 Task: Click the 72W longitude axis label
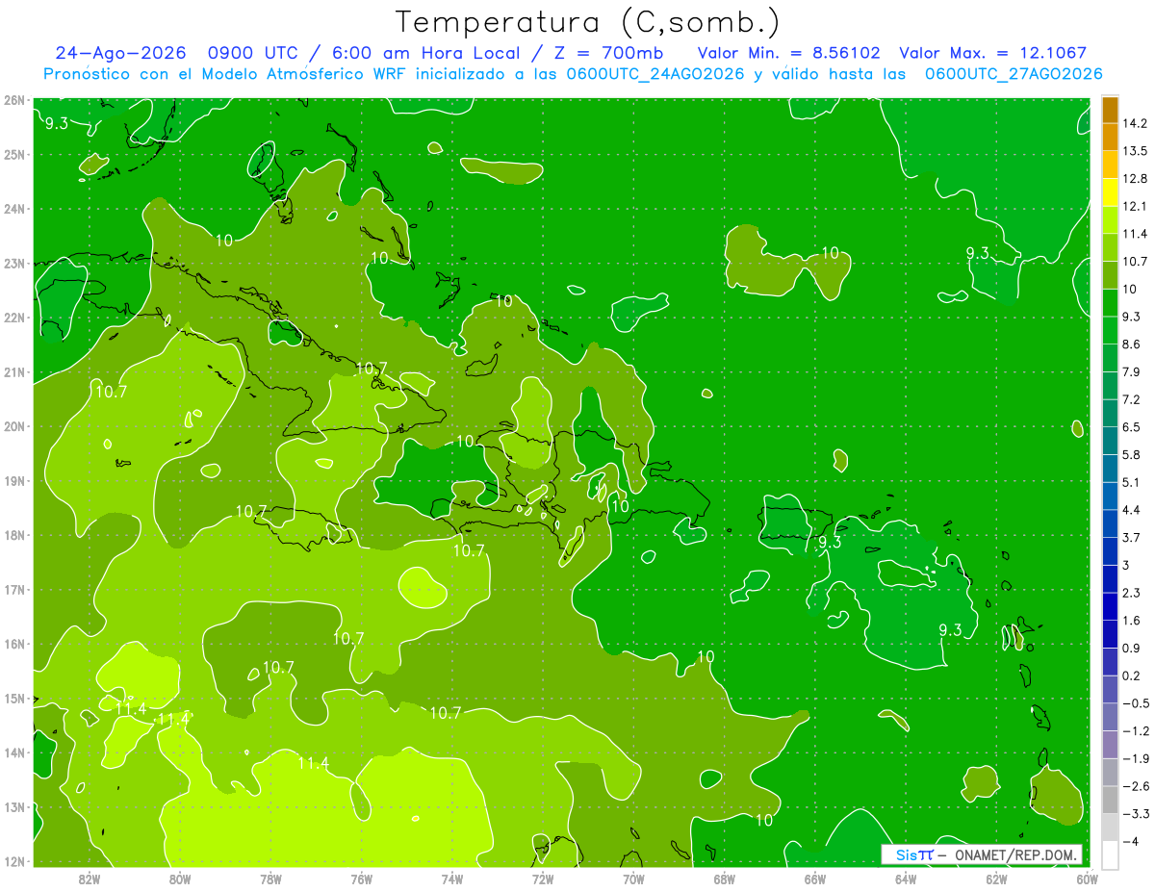coord(543,879)
